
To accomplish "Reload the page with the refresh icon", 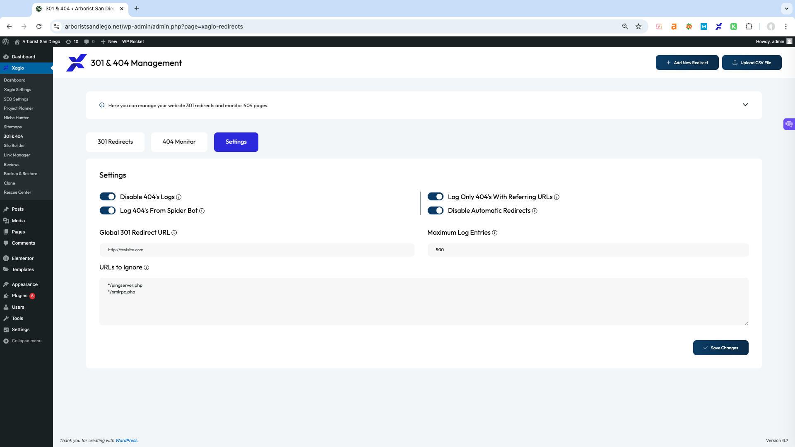I will pos(39,26).
